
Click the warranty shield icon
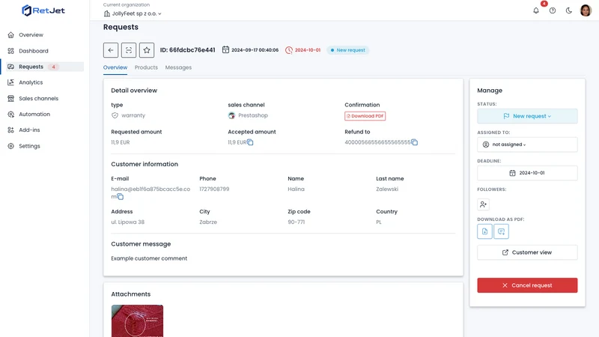(115, 115)
